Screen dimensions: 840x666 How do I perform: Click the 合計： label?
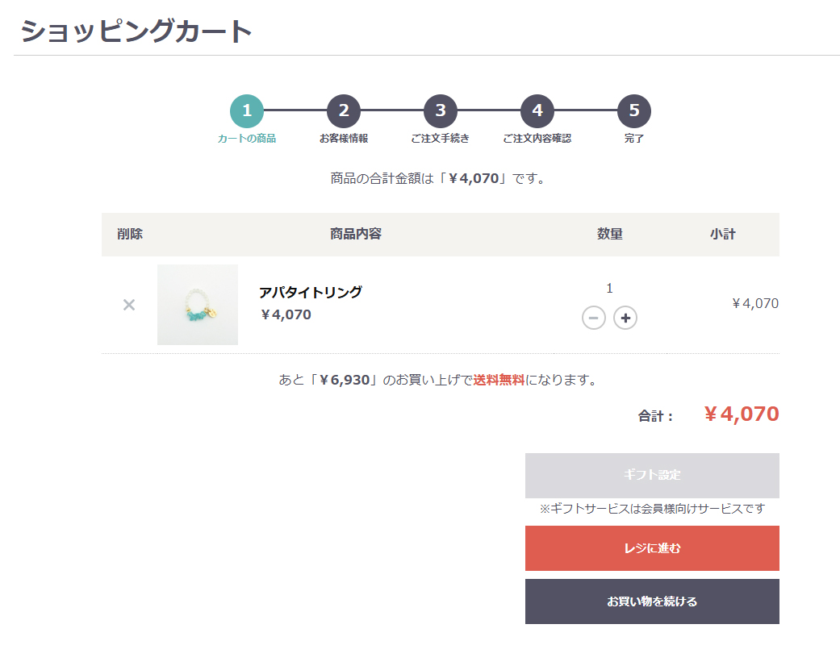pos(655,416)
